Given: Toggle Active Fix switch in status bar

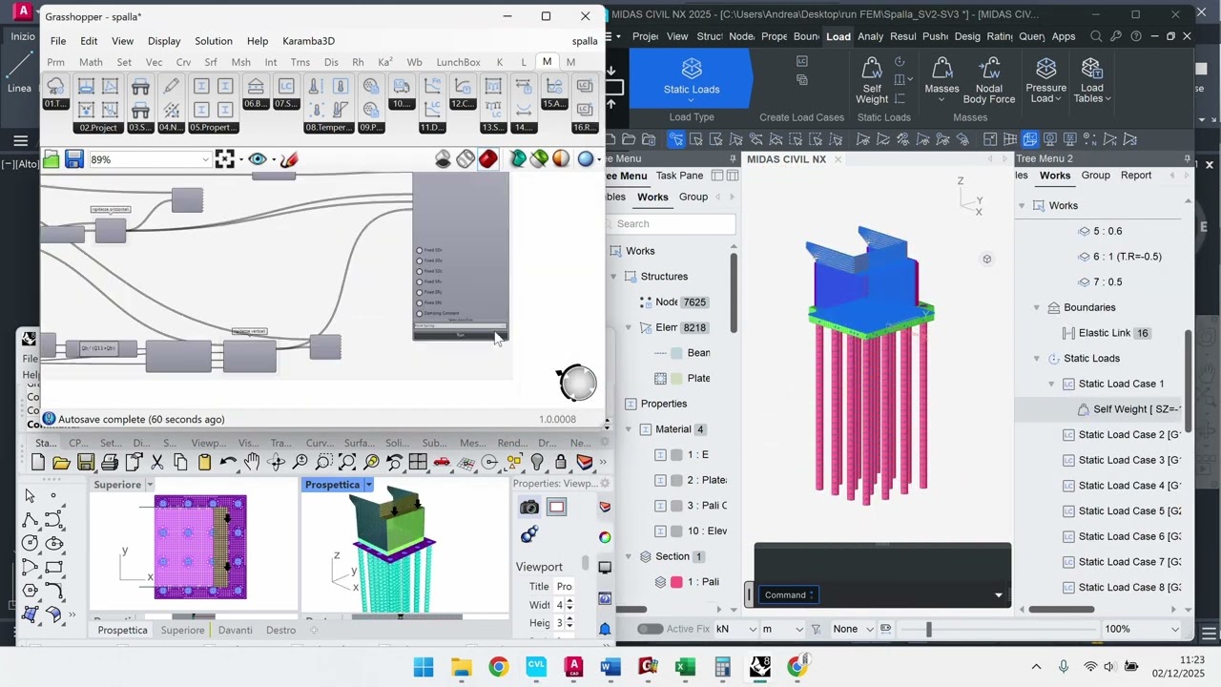Looking at the screenshot, I should click(651, 629).
